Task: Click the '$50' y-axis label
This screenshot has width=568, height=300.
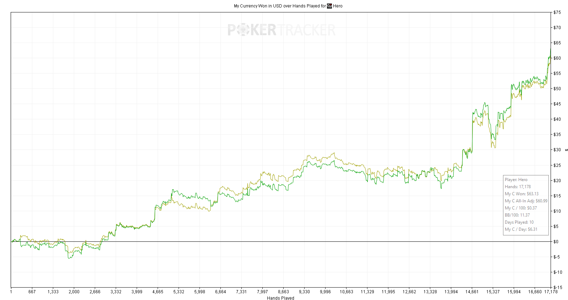Action: pos(557,89)
